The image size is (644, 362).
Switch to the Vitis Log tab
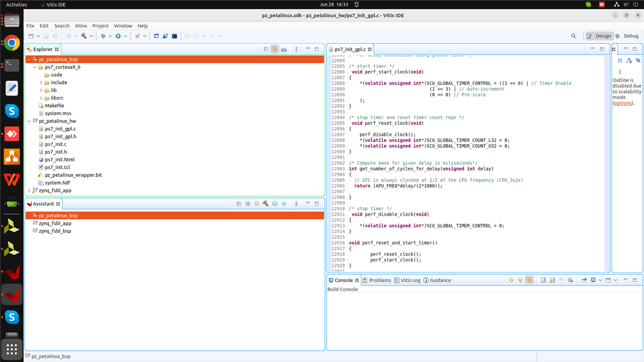(407, 280)
